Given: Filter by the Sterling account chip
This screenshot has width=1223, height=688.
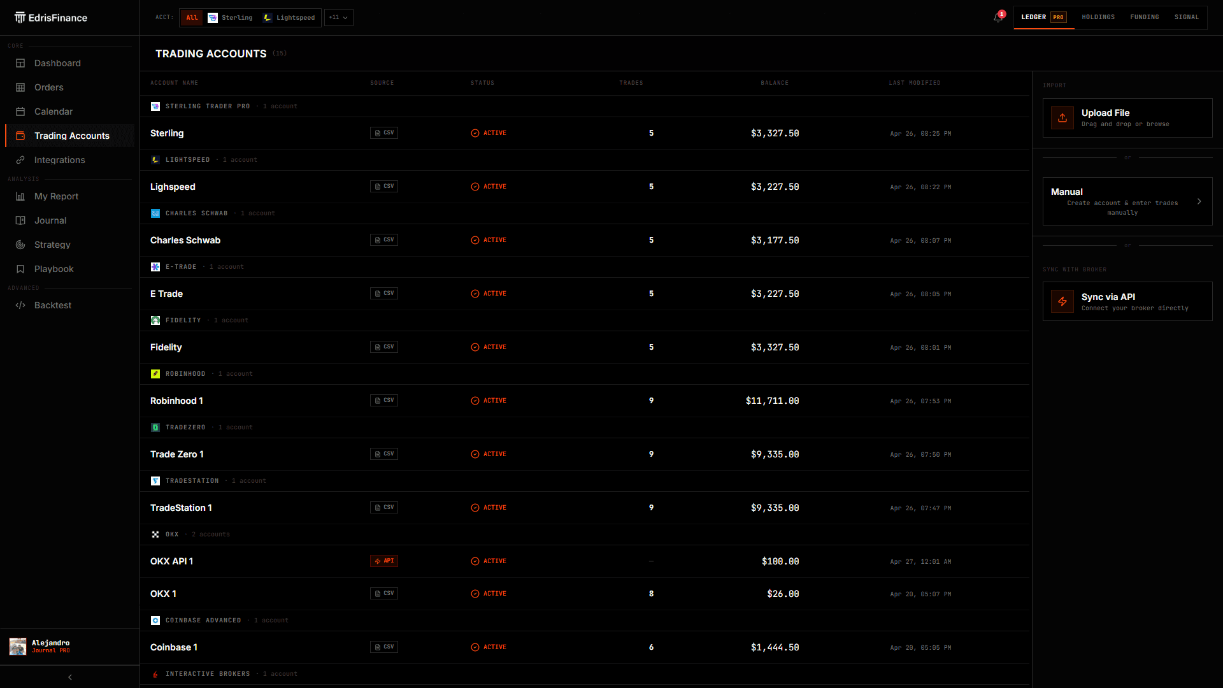Looking at the screenshot, I should [230, 18].
